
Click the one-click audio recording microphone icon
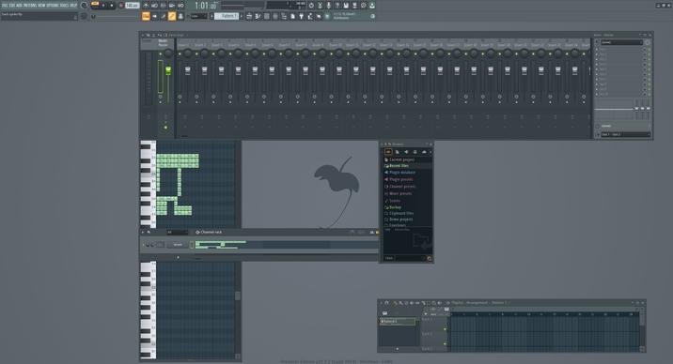(329, 6)
